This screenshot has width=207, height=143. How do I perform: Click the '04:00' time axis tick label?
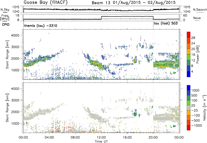[49, 138]
